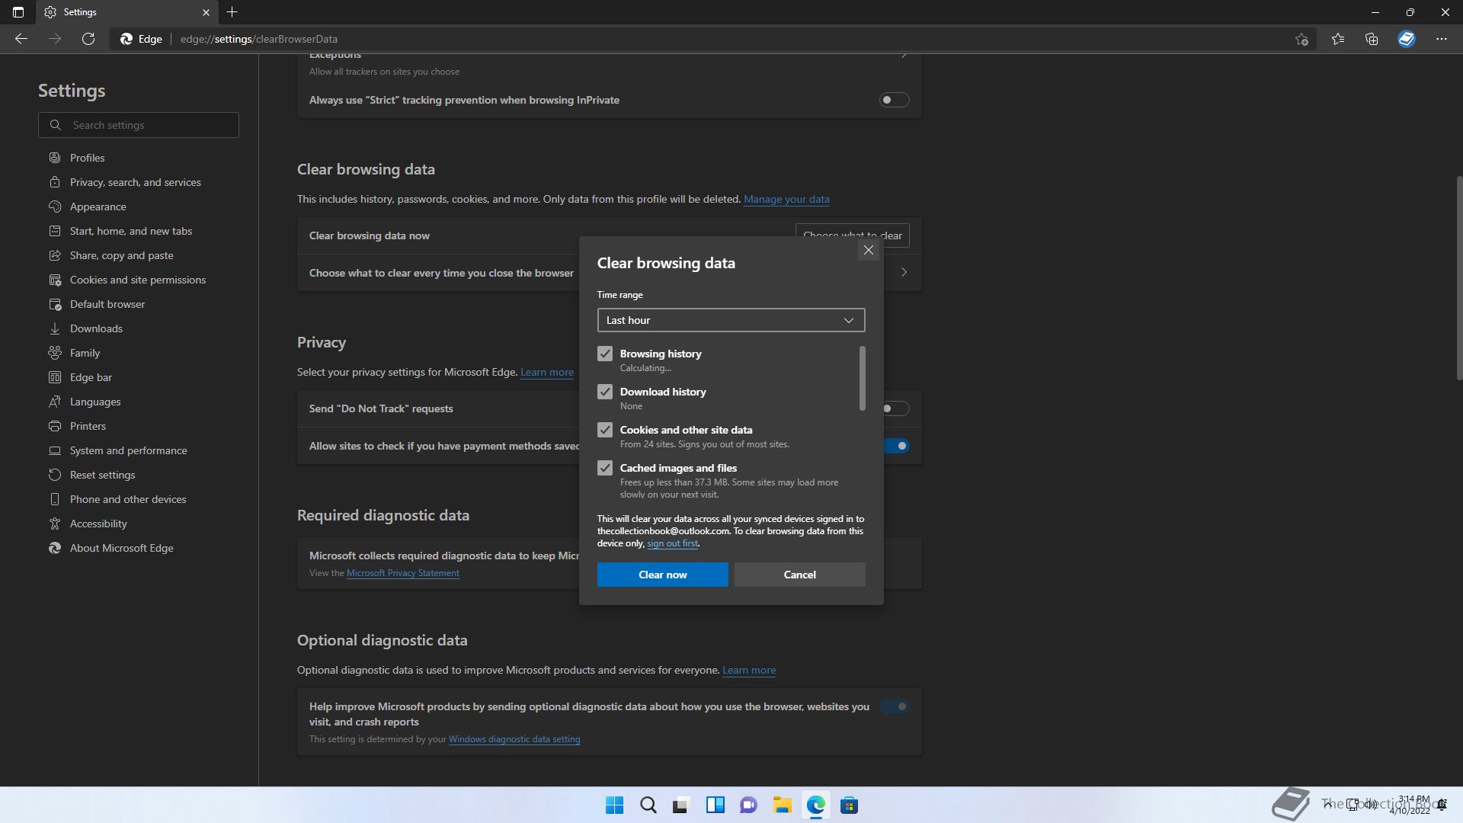Viewport: 1463px width, 823px height.
Task: Close the Settings tab
Action: point(206,12)
